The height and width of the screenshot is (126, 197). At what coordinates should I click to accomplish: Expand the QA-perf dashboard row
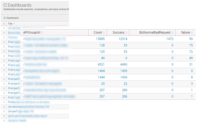coord(4,112)
